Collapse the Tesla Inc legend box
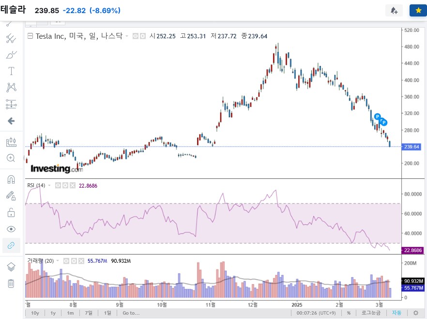This screenshot has width=427, height=319. coord(30,36)
